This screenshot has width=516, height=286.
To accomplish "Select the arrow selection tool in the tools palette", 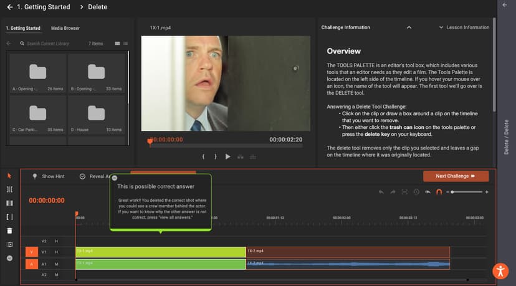I will point(9,176).
